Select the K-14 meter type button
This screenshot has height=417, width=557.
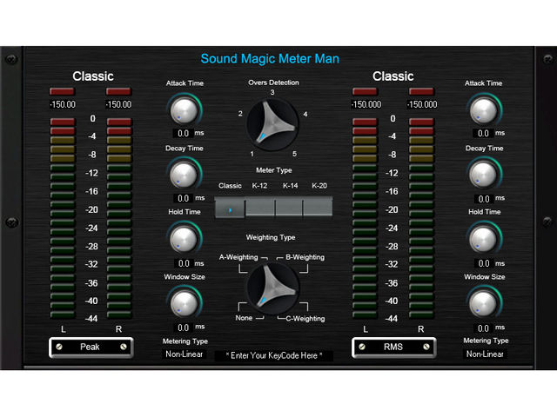(x=289, y=207)
